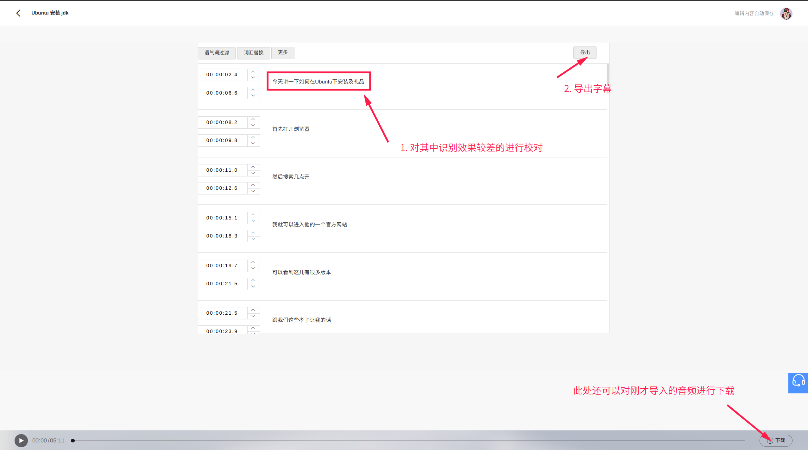Decrease the 00:00:06.6 timestamp with down arrow
The image size is (808, 450).
tap(253, 96)
